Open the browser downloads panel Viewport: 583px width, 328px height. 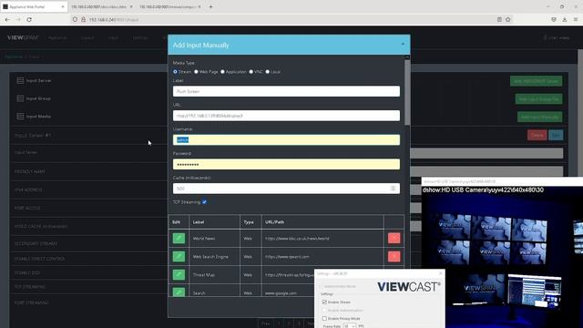pos(565,19)
